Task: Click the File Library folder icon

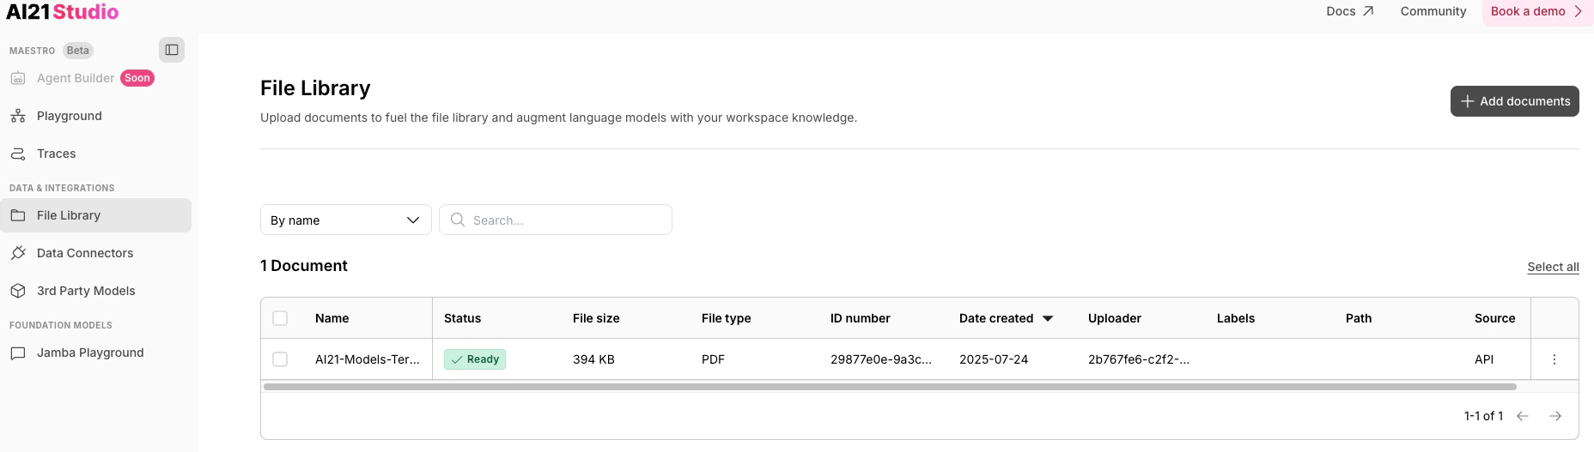Action: point(18,215)
